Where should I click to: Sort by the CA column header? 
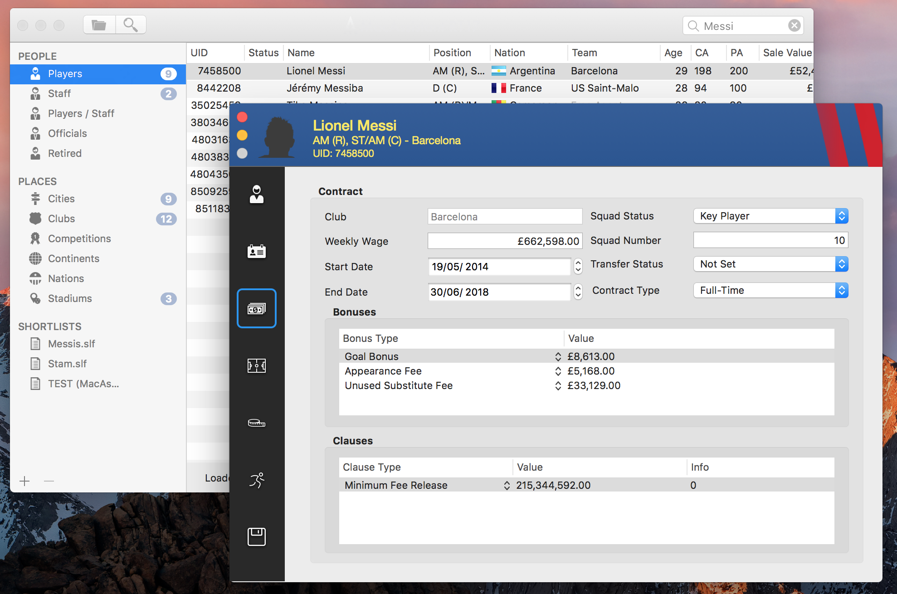[709, 53]
